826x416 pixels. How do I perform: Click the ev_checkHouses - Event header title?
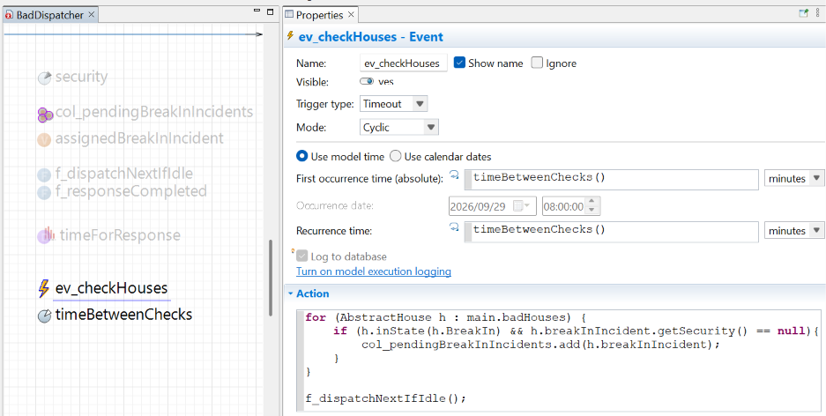point(370,37)
